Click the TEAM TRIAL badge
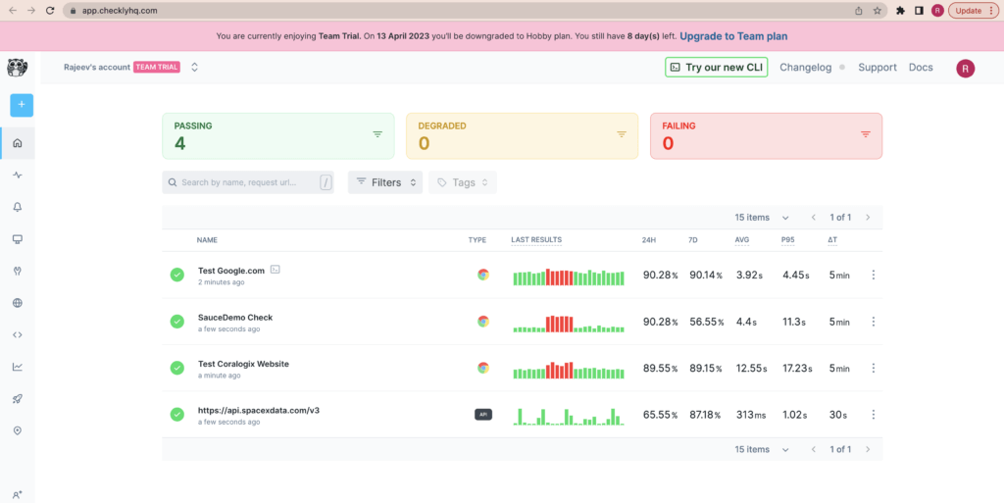 pyautogui.click(x=157, y=68)
